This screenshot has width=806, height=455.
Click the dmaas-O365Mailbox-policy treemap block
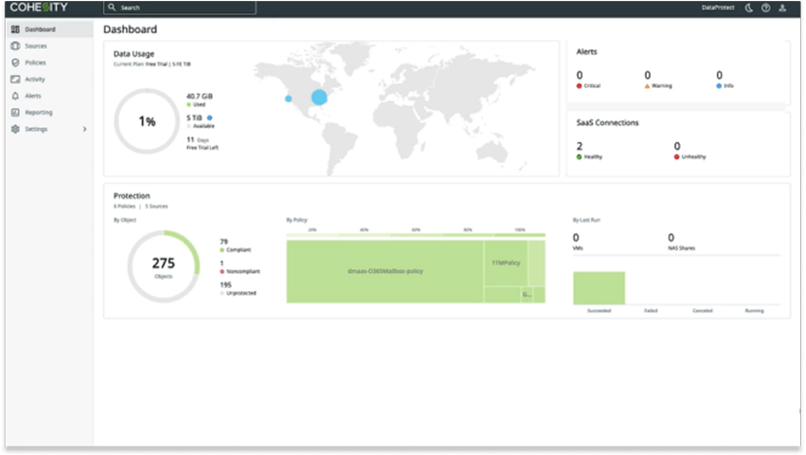coord(385,271)
